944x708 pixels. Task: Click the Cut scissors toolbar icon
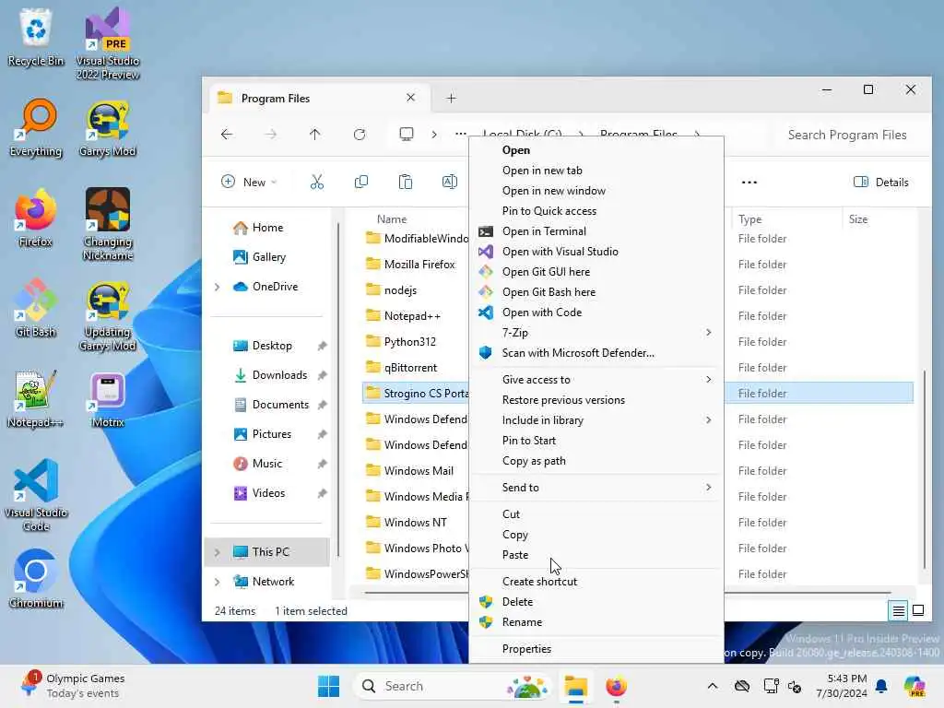[x=317, y=182]
